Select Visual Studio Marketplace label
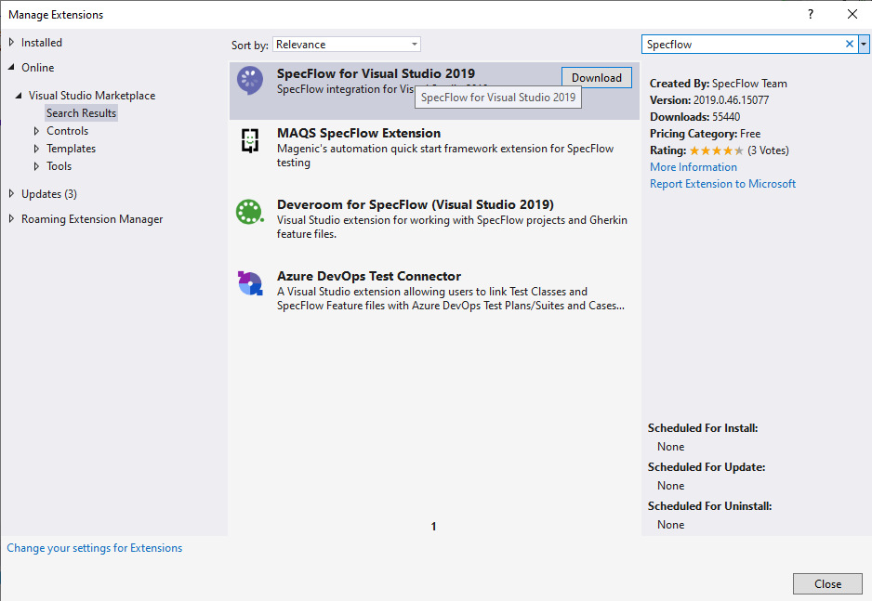The height and width of the screenshot is (601, 872). point(92,96)
